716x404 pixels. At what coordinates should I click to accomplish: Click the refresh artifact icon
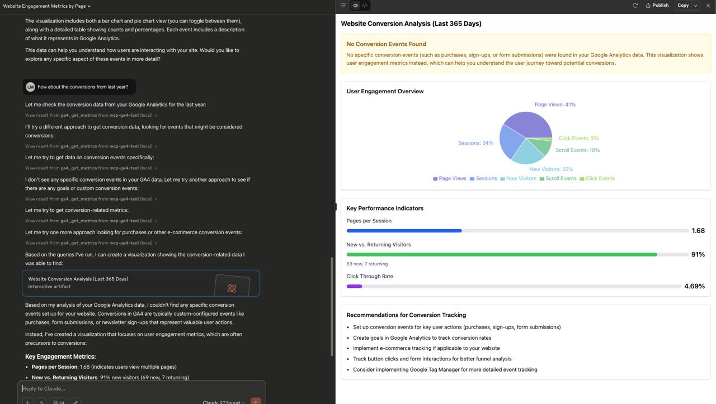pos(635,6)
